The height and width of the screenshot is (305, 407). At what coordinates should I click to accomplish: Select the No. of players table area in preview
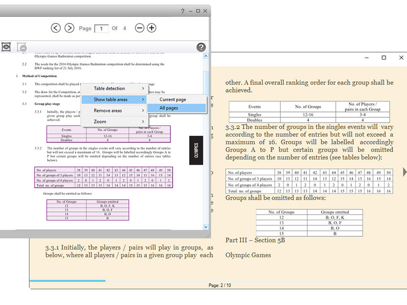pyautogui.click(x=104, y=177)
